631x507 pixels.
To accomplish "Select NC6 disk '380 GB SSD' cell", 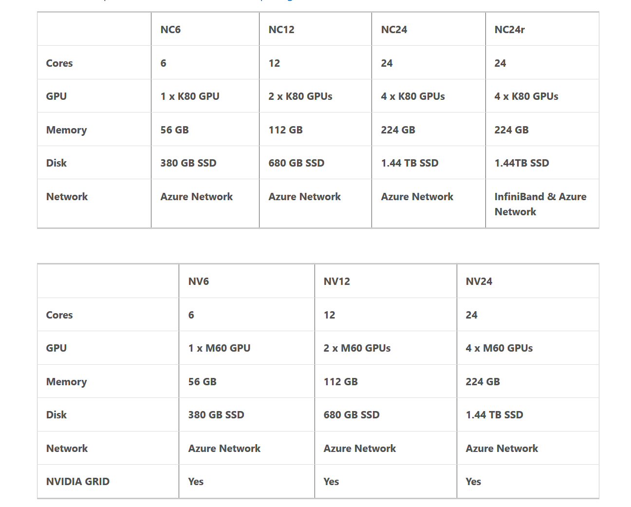I will point(205,163).
